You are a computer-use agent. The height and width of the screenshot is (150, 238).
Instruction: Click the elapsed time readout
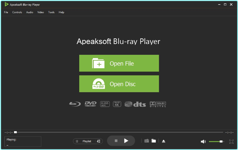9,133
